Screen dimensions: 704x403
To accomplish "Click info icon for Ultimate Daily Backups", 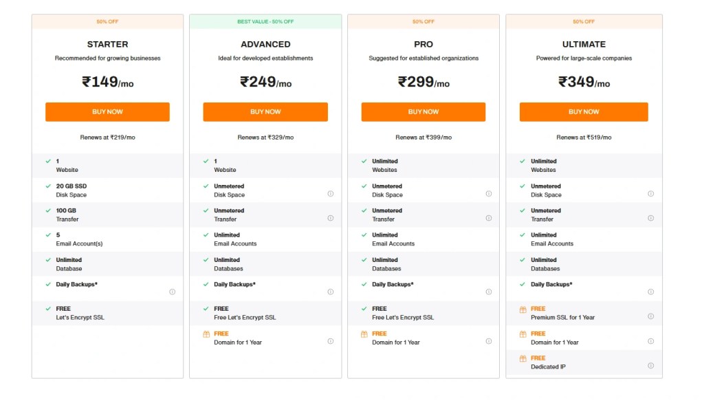I will tap(650, 292).
